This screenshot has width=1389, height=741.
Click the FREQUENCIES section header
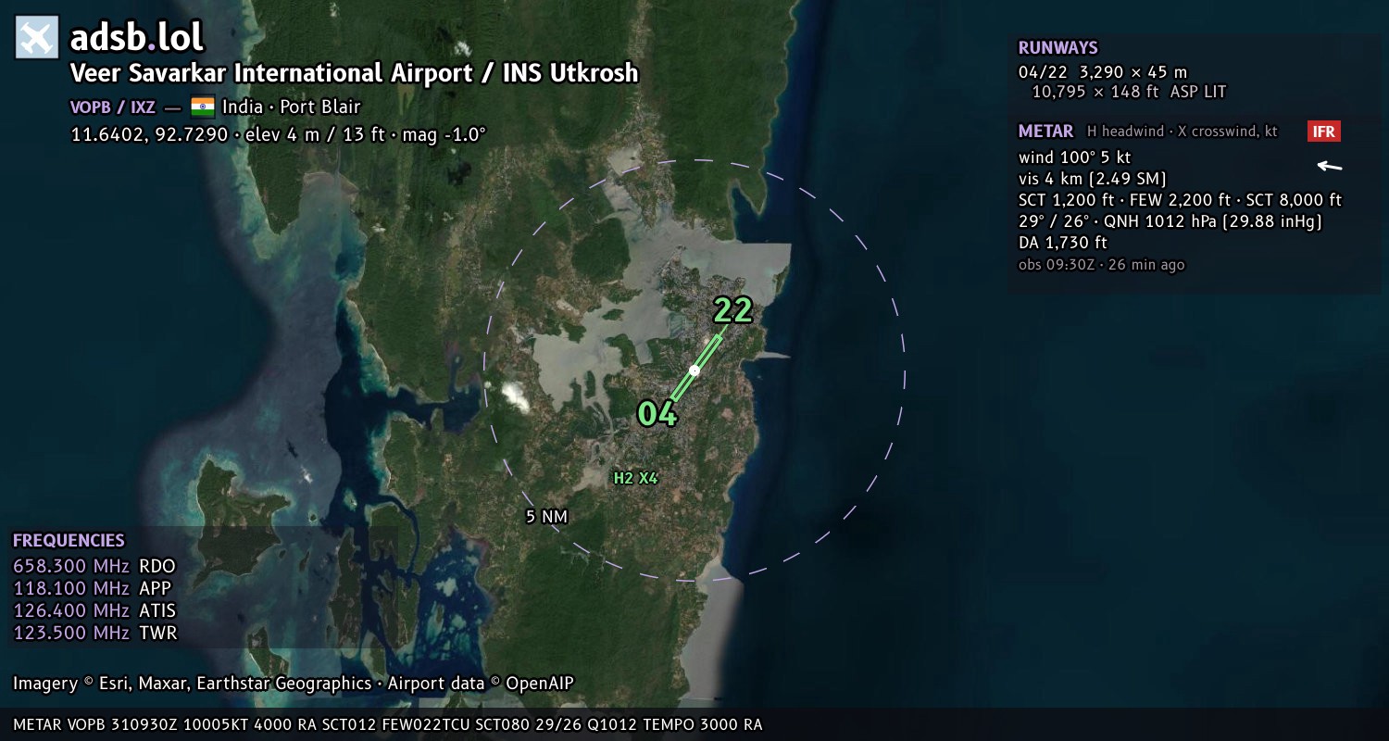[69, 541]
